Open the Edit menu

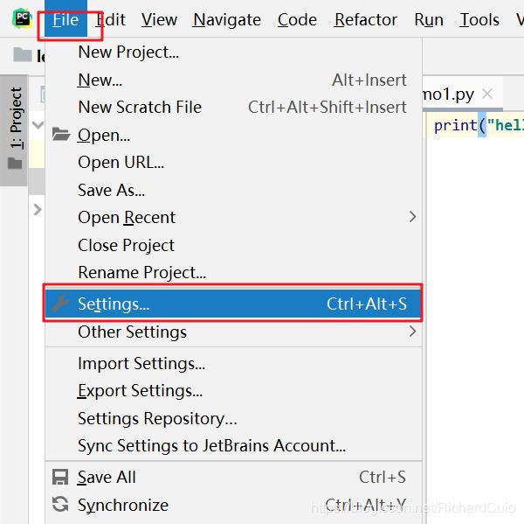point(111,19)
